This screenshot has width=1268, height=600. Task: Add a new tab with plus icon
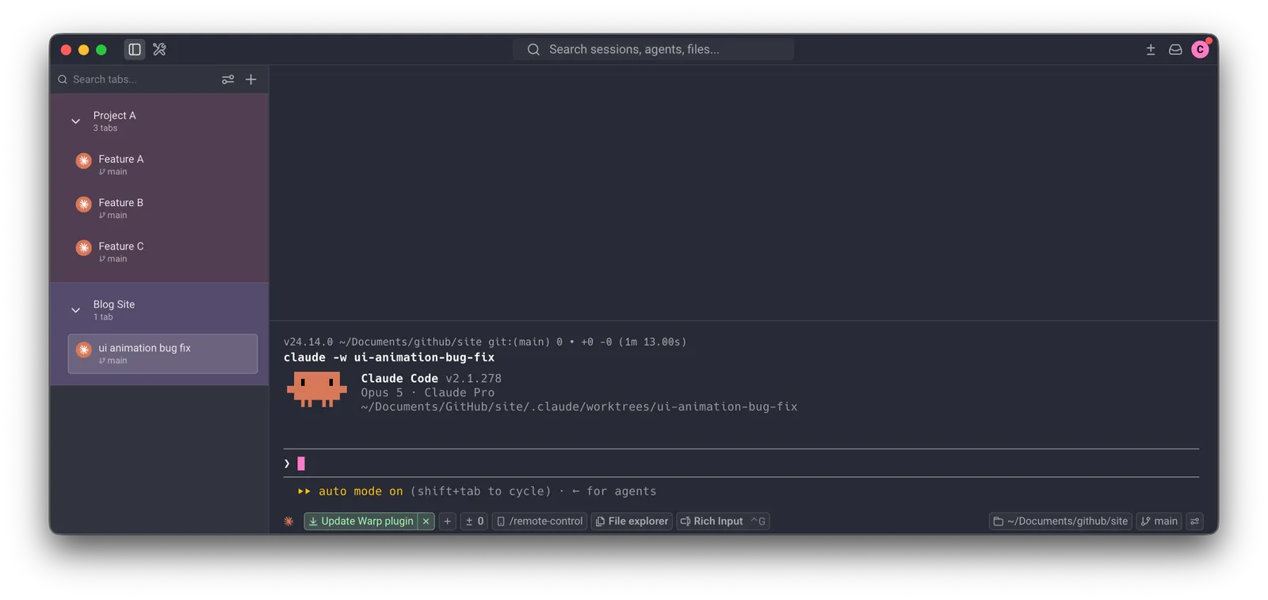tap(251, 79)
